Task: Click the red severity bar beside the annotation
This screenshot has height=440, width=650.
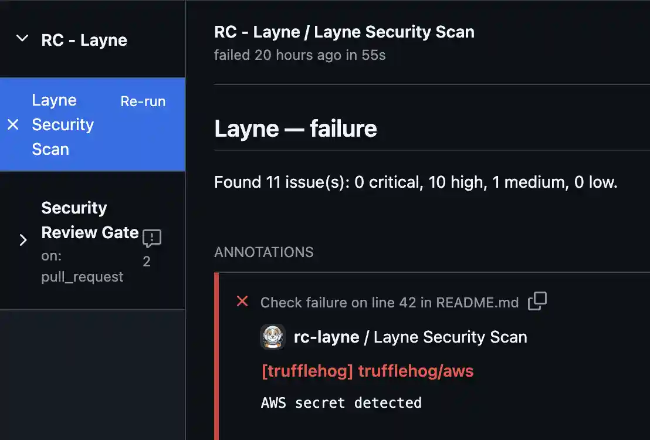Action: [216, 352]
